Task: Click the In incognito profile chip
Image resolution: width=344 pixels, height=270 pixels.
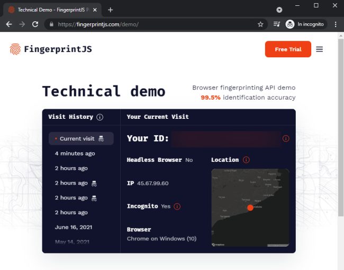Action: coord(306,24)
